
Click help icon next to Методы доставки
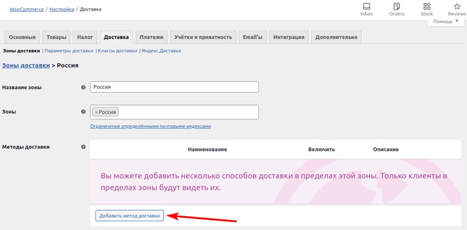84,147
